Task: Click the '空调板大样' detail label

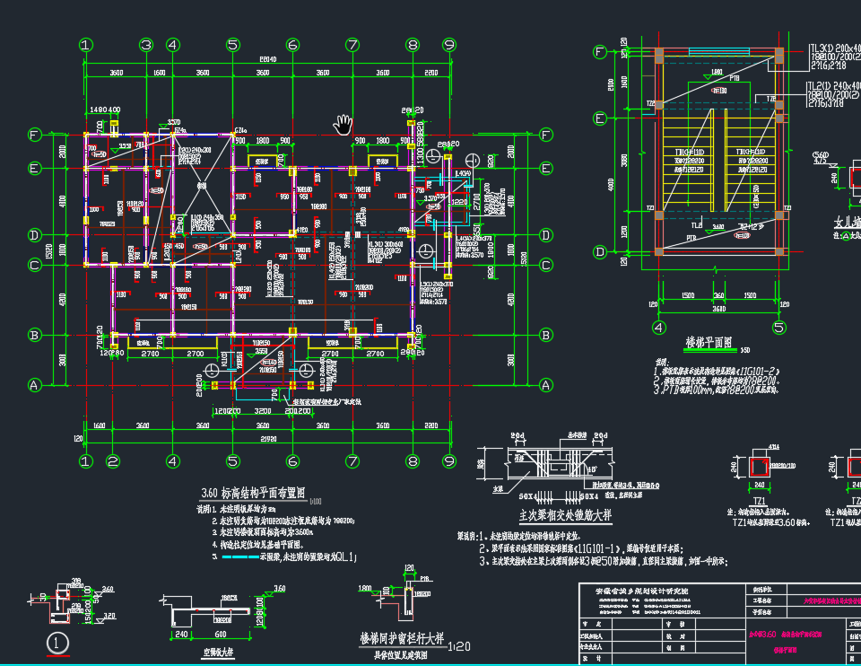Action: coord(218,653)
